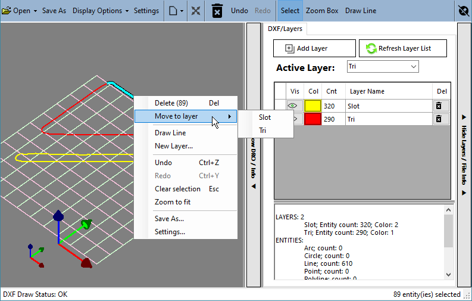Click the 89 entity(ies) selected status
472x301 pixels.
point(427,294)
